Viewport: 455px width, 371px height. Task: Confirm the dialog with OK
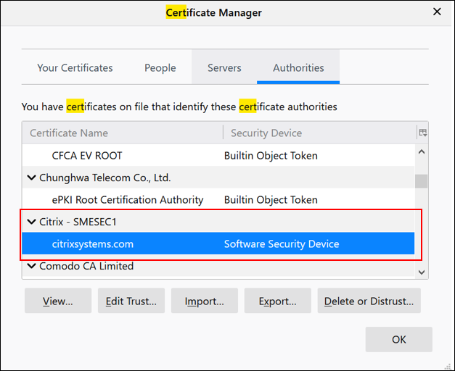coord(398,339)
